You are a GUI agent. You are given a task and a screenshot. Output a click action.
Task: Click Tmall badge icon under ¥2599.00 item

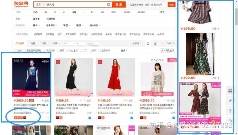pyautogui.click(x=141, y=118)
